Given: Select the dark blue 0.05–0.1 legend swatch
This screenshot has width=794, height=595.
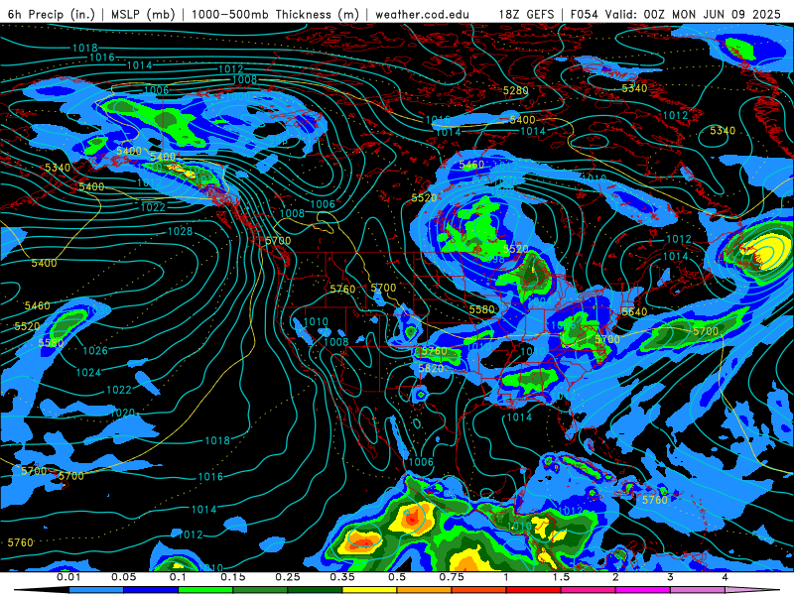Looking at the screenshot, I should click(x=151, y=590).
